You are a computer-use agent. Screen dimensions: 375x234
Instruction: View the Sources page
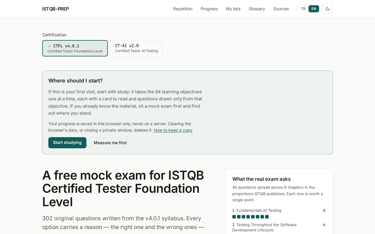pyautogui.click(x=281, y=9)
